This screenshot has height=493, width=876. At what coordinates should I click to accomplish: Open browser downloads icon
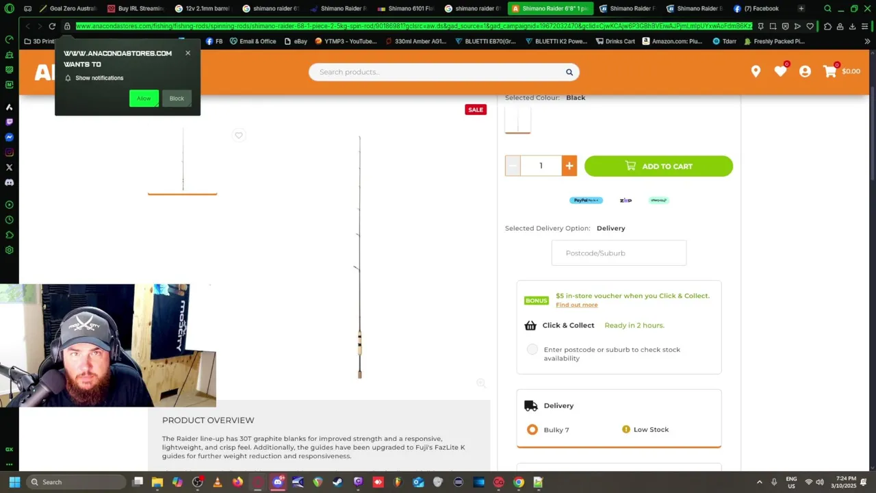click(852, 26)
